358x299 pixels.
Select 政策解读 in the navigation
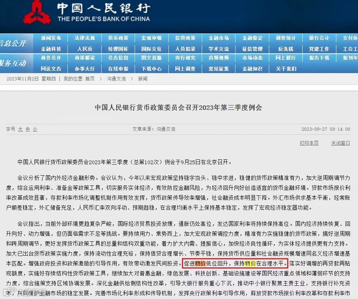coord(84,58)
